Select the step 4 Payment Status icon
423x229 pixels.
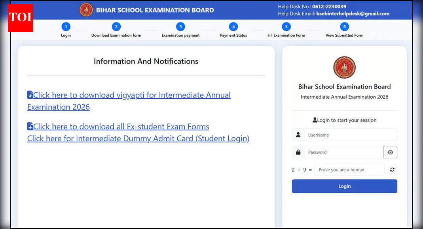233,26
